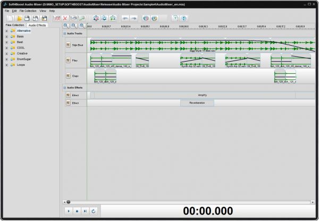319x221 pixels.
Task: Click the horizontal scrollbar thumb below the timeline
Action: click(69, 202)
